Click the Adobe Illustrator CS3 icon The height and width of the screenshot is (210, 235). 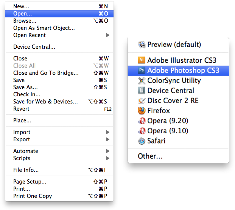(141, 60)
